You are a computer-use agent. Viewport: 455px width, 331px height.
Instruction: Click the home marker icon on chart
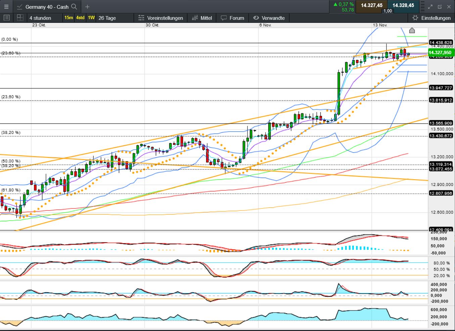click(x=412, y=31)
